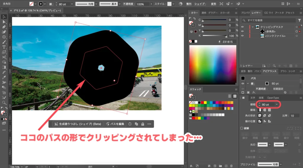Toggle visibility of クリッピングマスク layer
Viewport: 303px width, 168px height.
coord(242,27)
